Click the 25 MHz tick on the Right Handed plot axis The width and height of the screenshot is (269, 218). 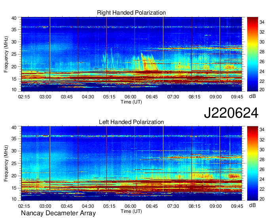pos(14,54)
